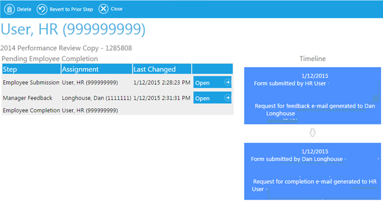383x201 pixels.
Task: Click the Close X circle icon
Action: pyautogui.click(x=103, y=9)
